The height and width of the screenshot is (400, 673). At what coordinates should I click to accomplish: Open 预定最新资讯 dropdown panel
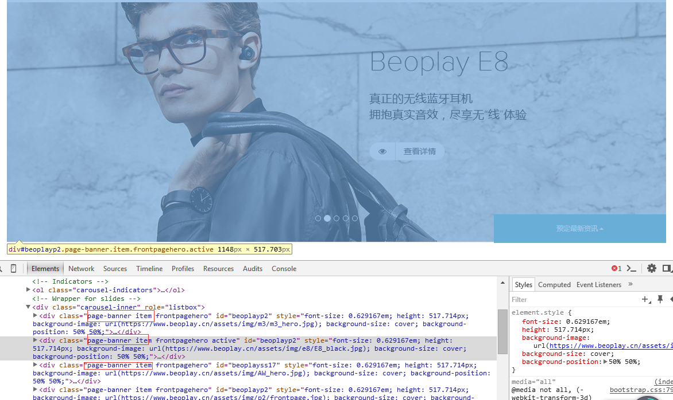pos(580,229)
